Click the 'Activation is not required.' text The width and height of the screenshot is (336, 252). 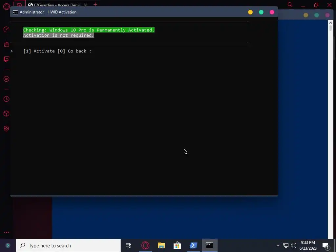59,35
